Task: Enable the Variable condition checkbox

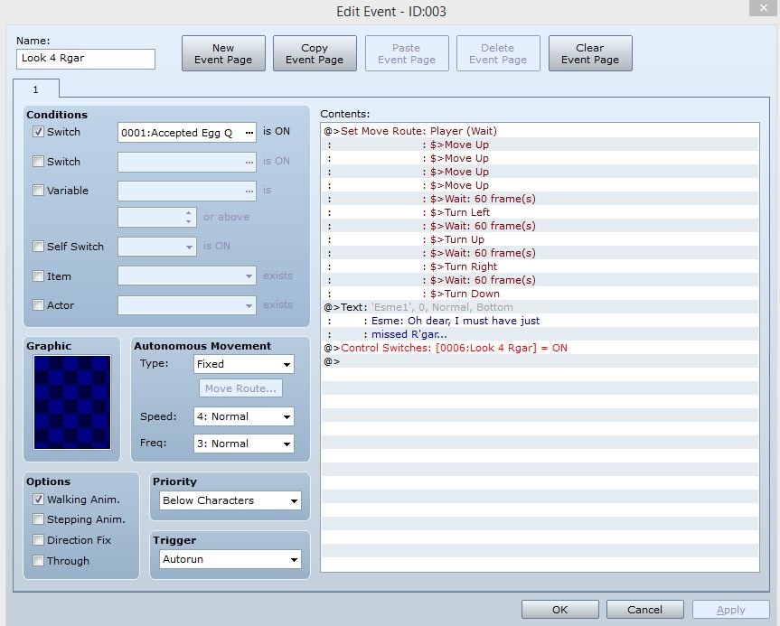Action: (38, 191)
